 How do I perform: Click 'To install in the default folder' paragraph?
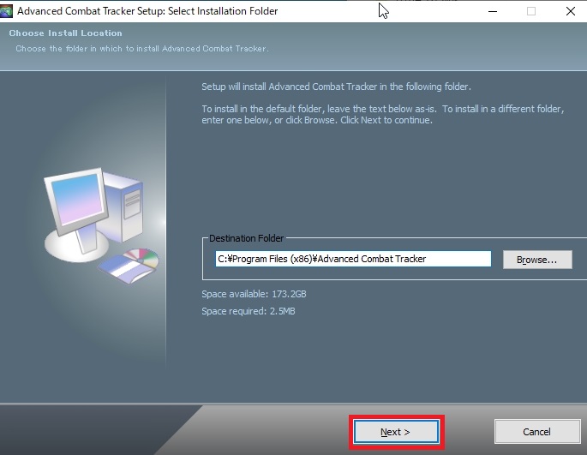[x=382, y=114]
